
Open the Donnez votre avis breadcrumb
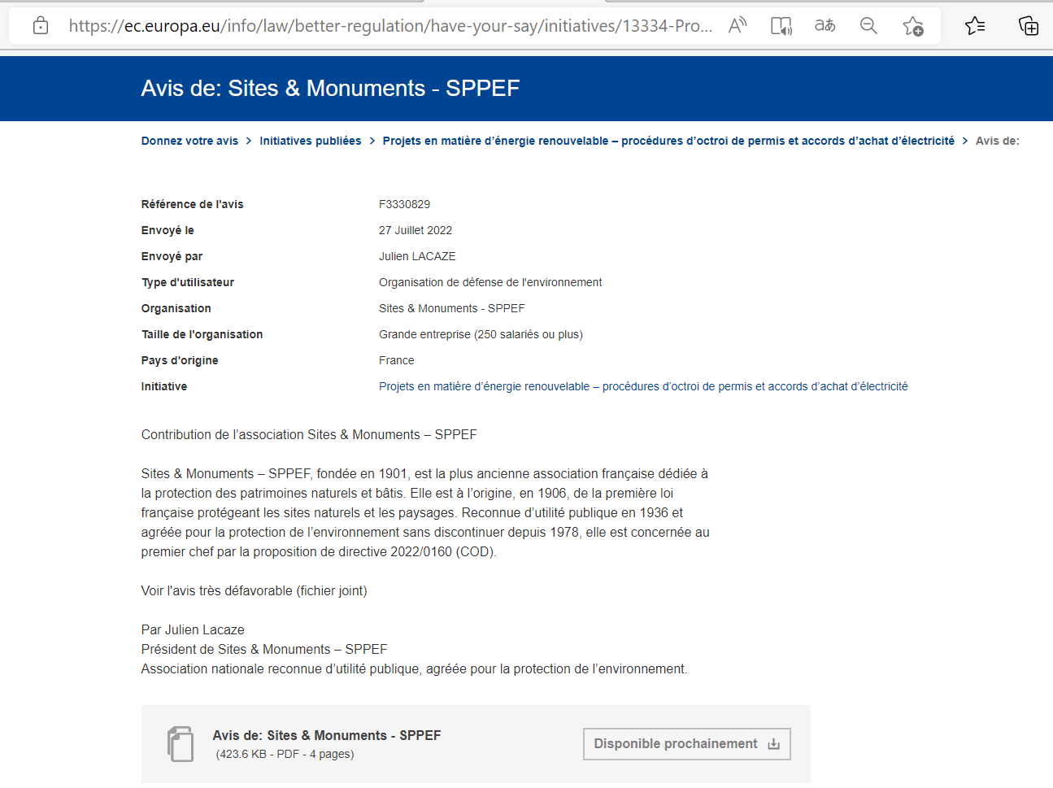point(189,141)
